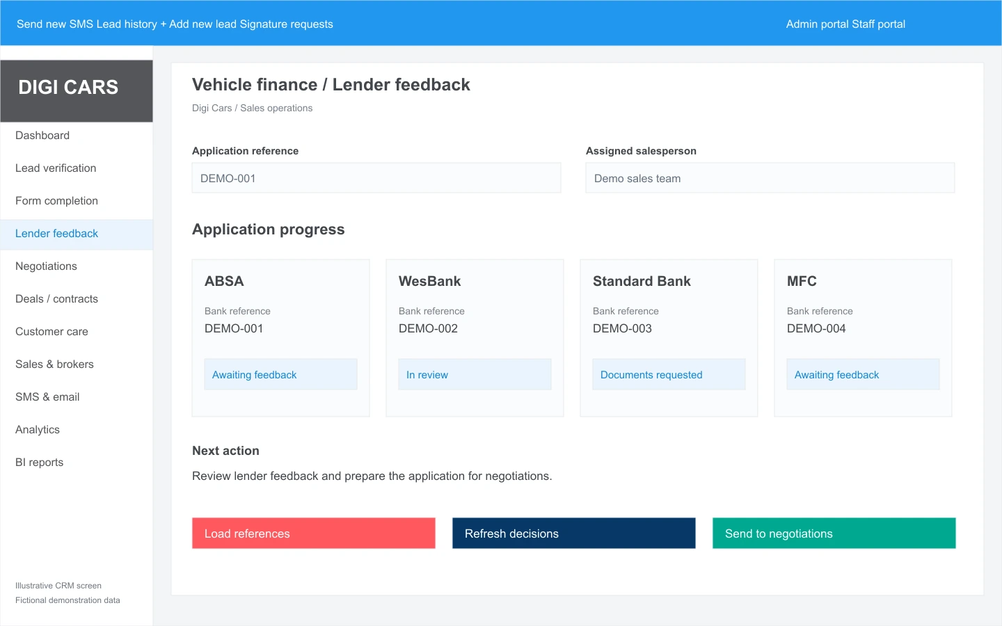The width and height of the screenshot is (1002, 626).
Task: View BI reports
Action: pos(77,463)
